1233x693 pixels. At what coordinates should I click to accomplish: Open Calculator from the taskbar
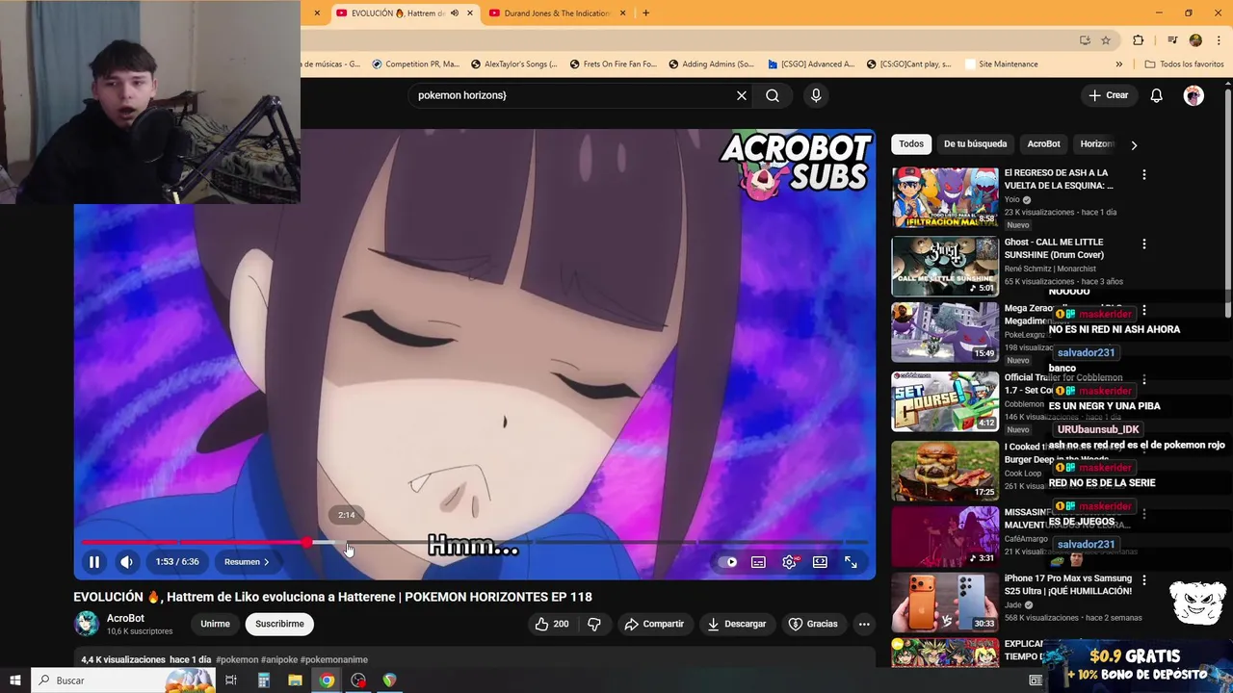tap(263, 680)
